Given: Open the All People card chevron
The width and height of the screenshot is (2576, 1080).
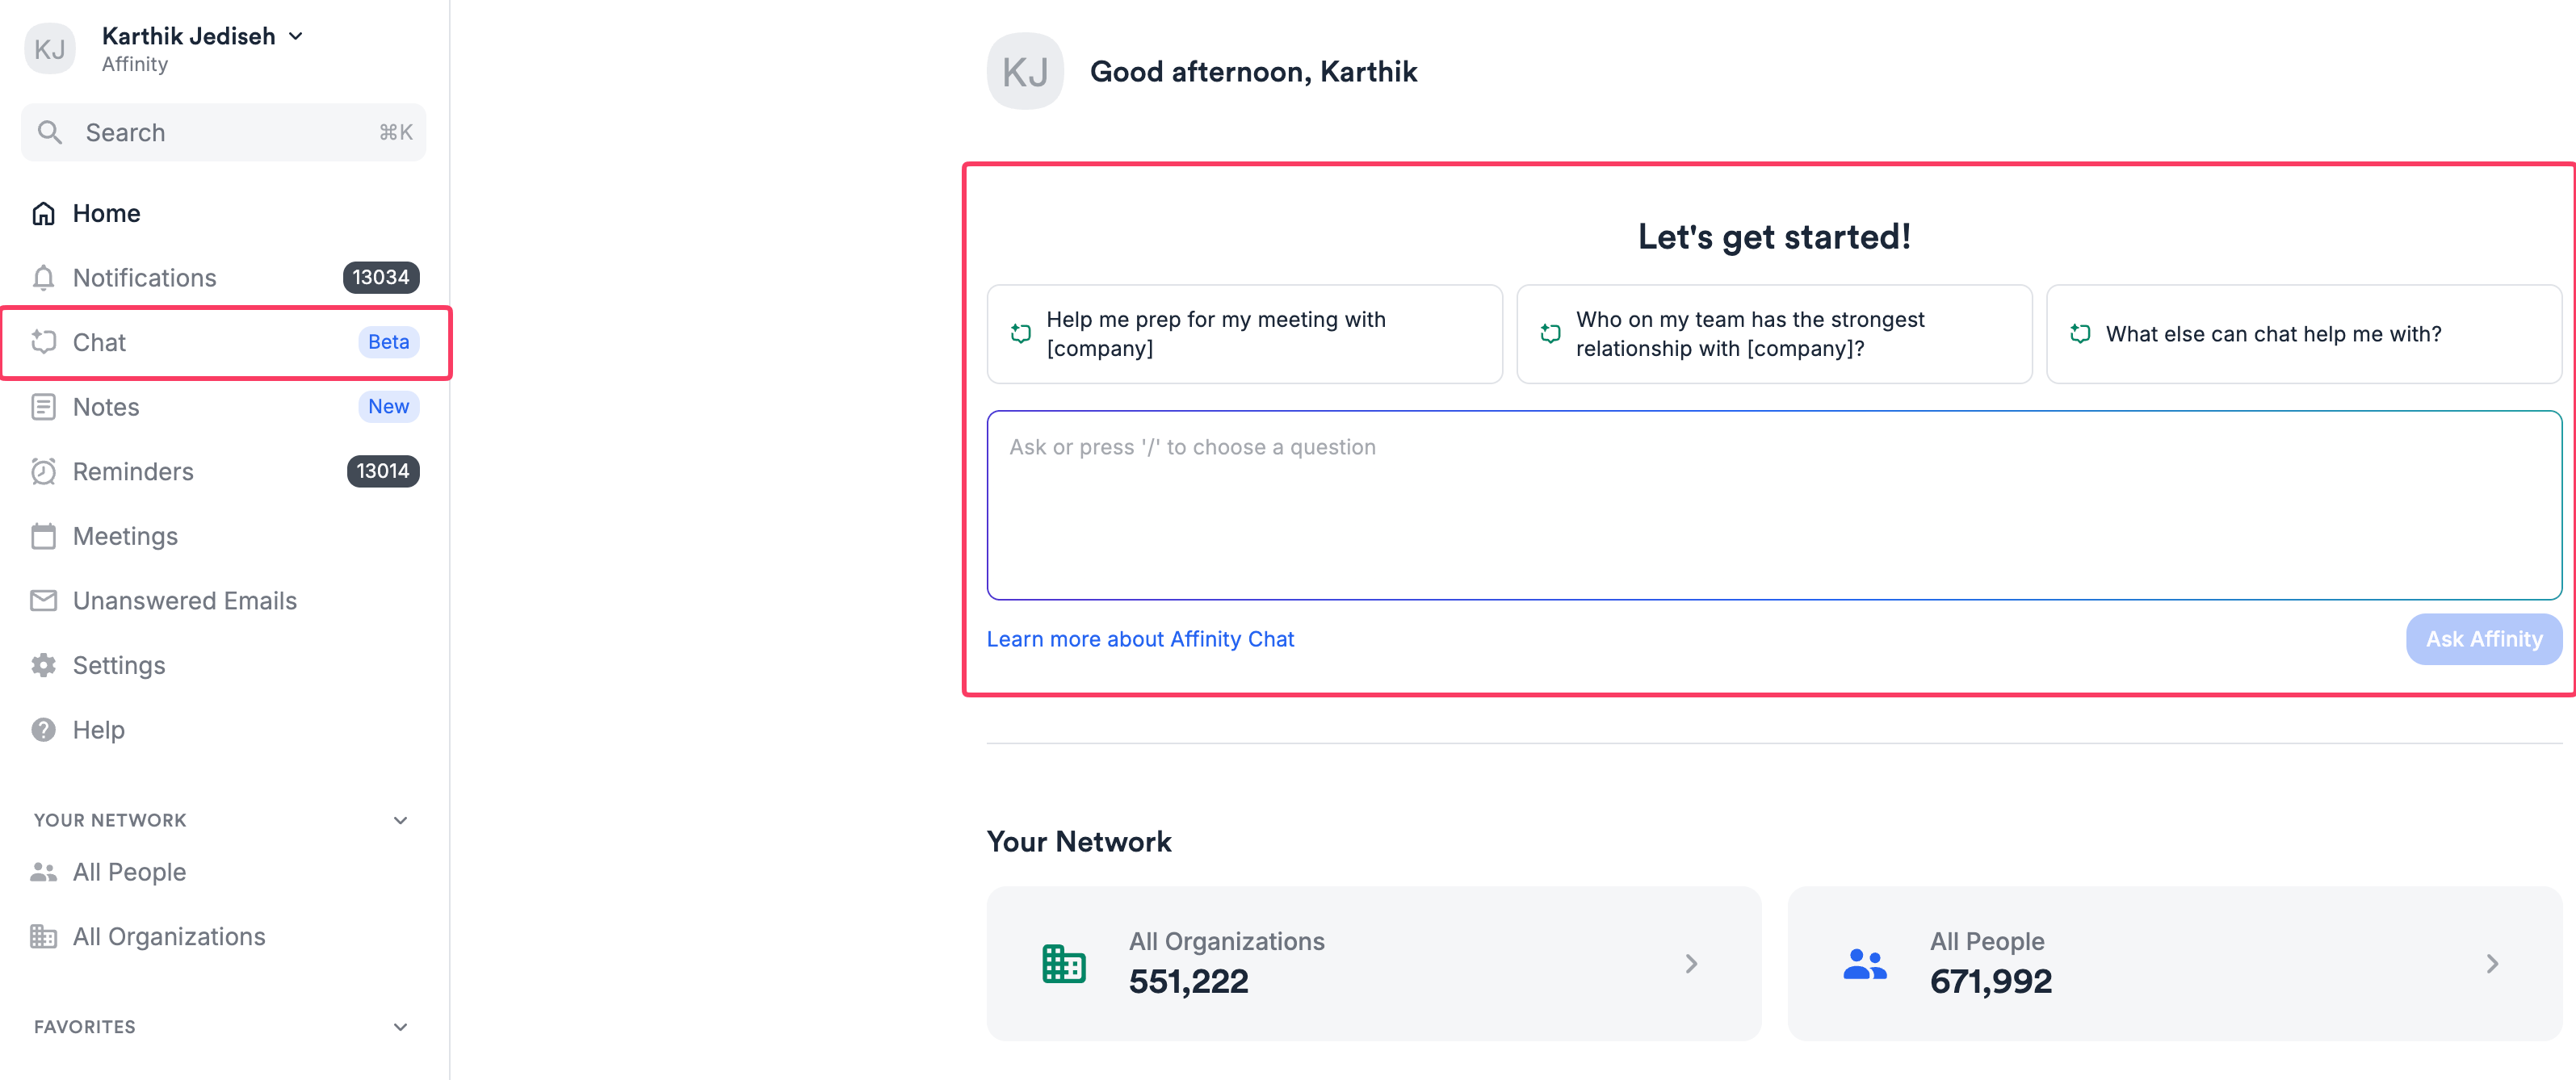Looking at the screenshot, I should [2491, 964].
